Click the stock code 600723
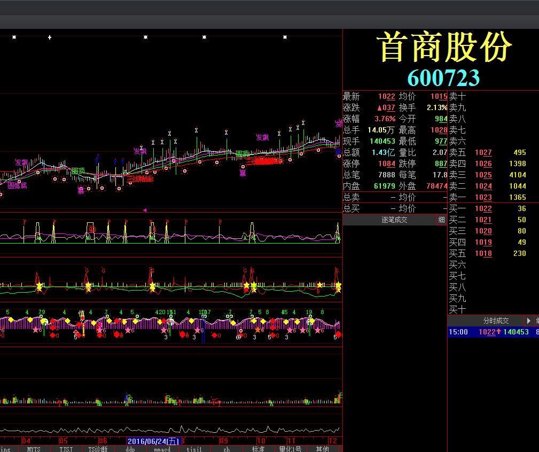 pos(443,77)
